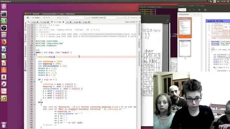
Task: Show the Projects side panel
Action: (x=26, y=38)
